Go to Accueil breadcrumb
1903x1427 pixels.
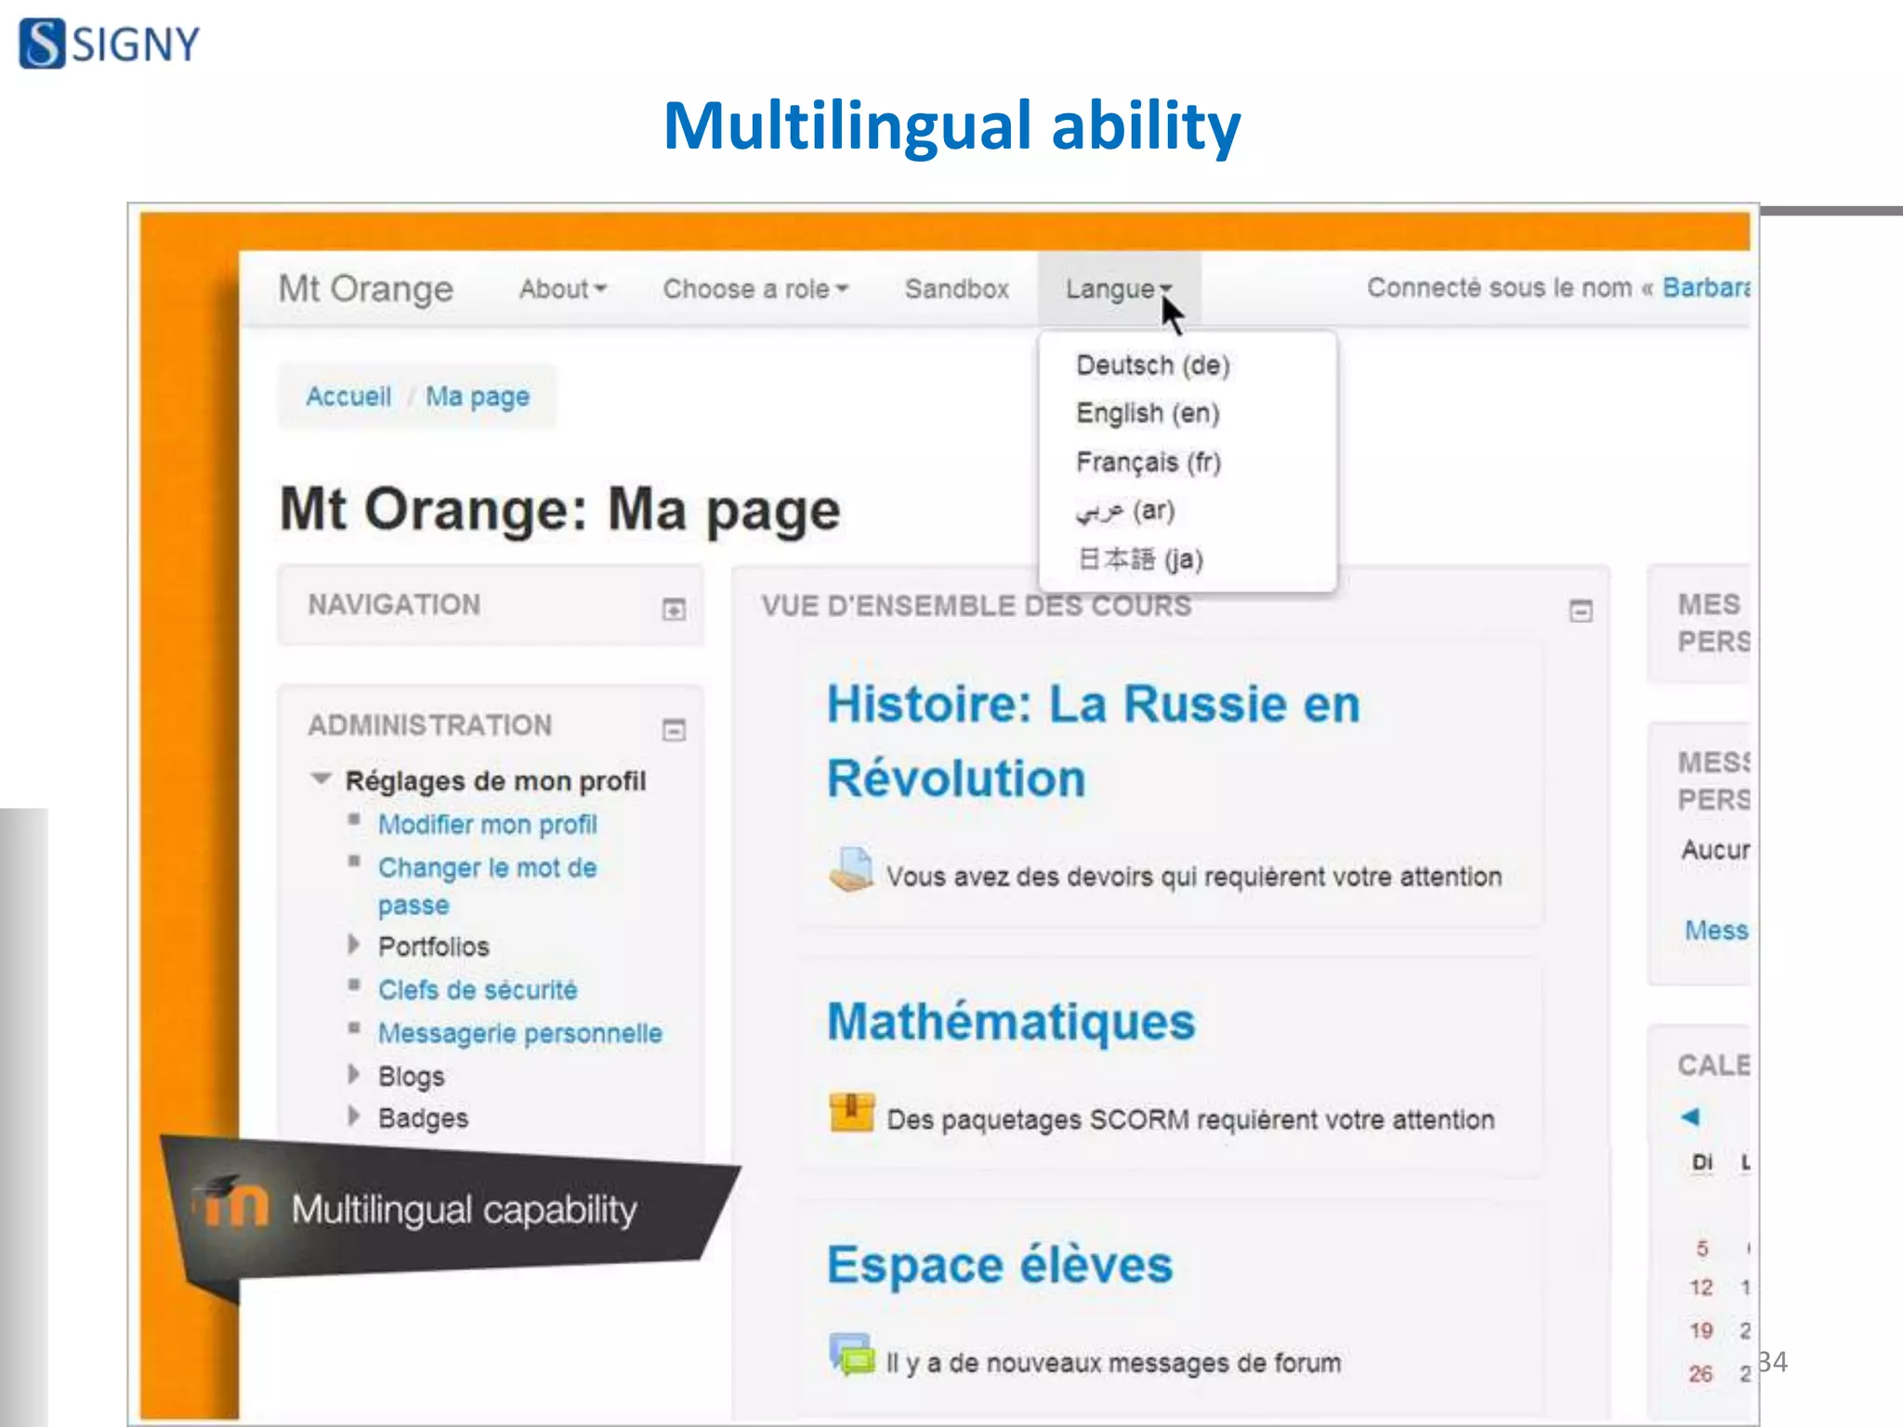348,397
